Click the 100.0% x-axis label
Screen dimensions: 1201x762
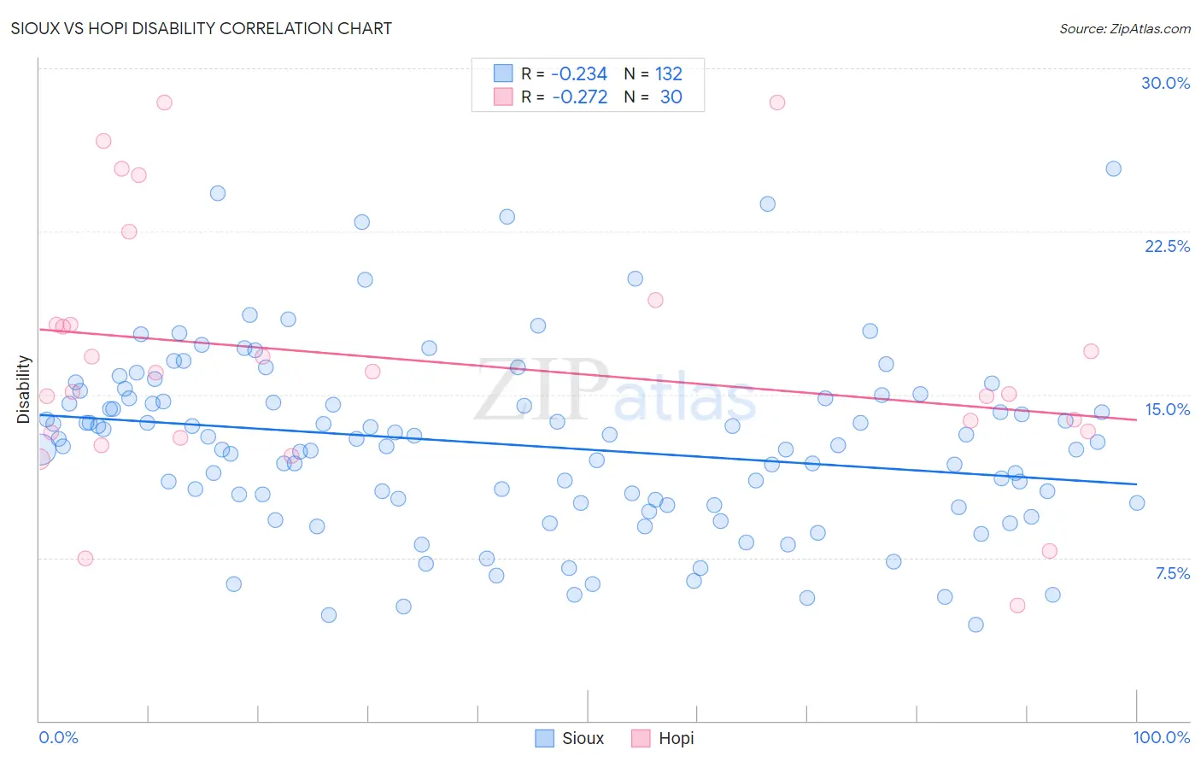pyautogui.click(x=1162, y=737)
